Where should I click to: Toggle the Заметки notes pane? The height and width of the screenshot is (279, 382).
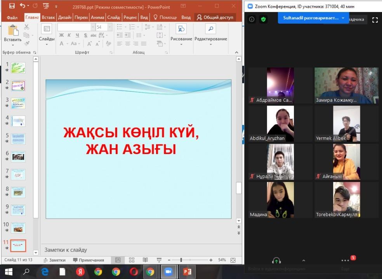(54, 260)
